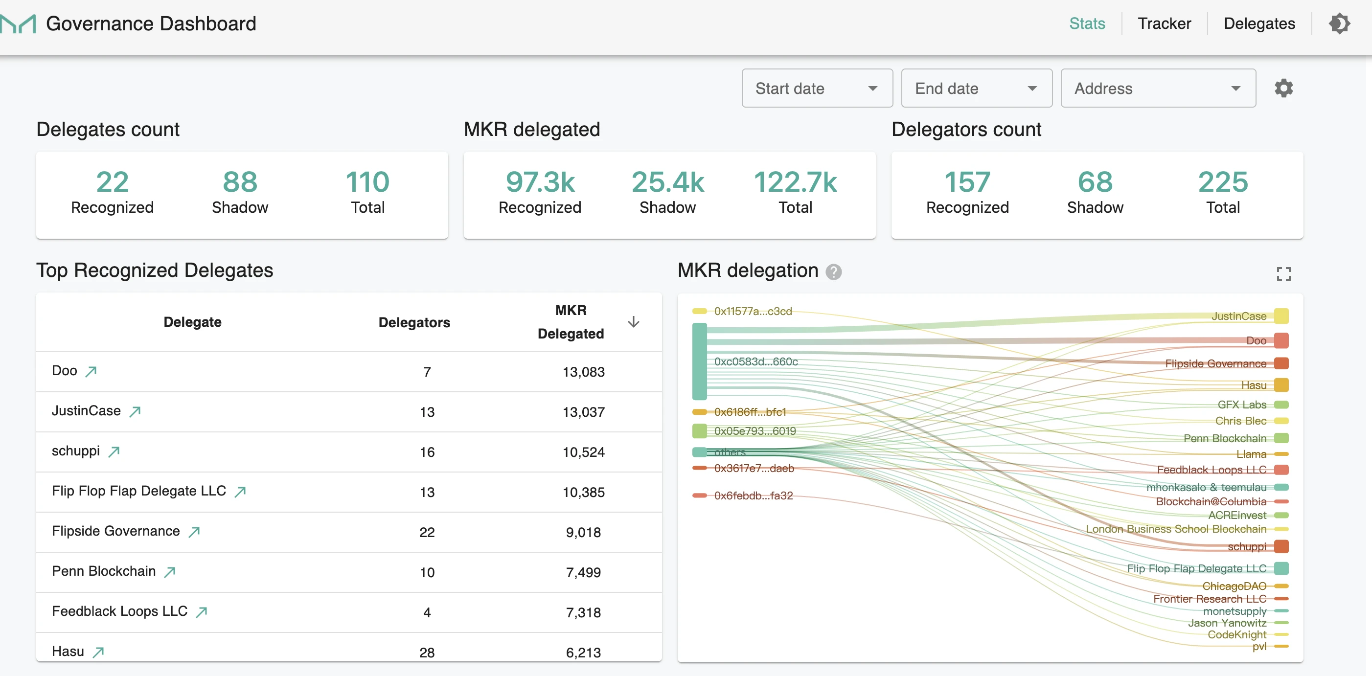Open Penn Blockchain external link icon

click(x=170, y=572)
